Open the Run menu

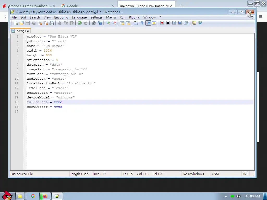pos(123,17)
